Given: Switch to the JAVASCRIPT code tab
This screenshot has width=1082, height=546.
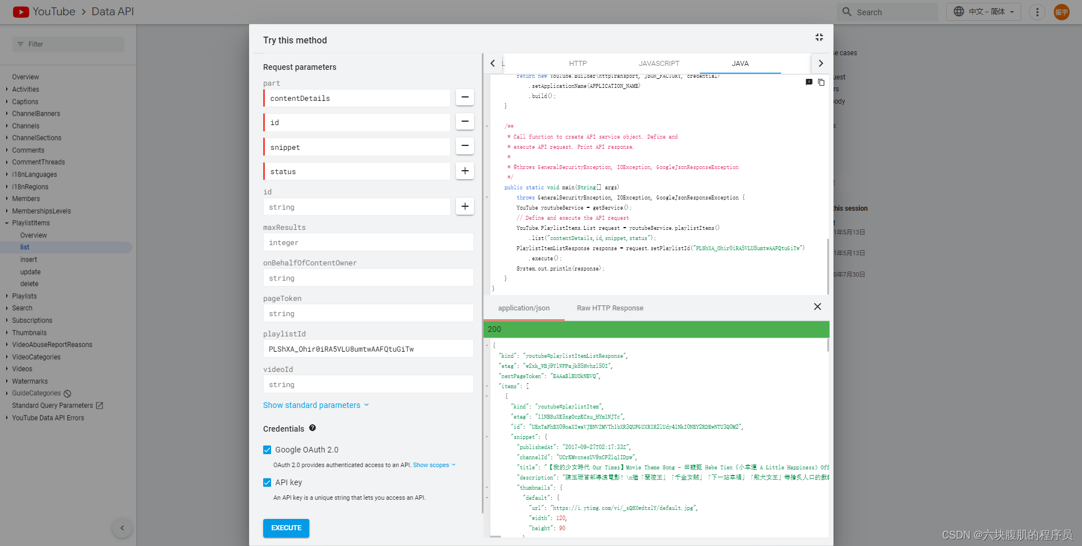Looking at the screenshot, I should (659, 64).
